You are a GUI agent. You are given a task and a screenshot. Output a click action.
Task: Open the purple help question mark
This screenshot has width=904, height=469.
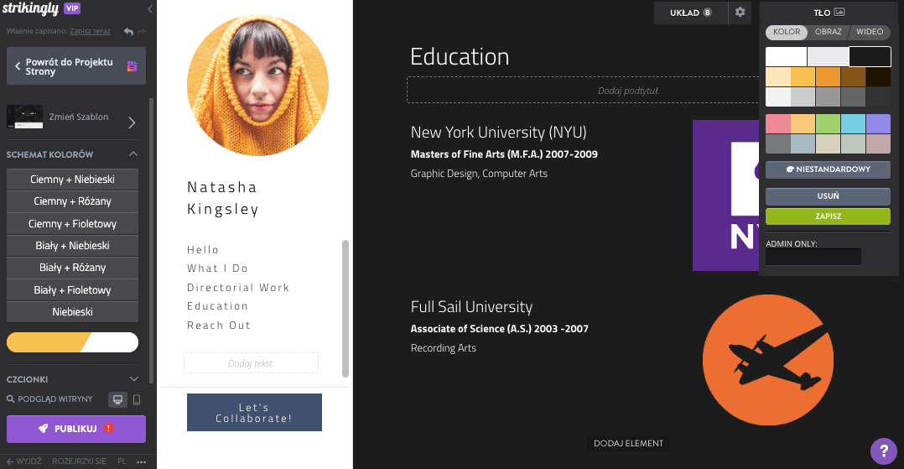click(883, 451)
